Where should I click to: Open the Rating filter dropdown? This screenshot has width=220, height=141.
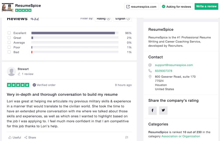coord(103,18)
